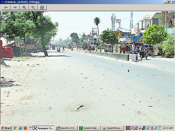Expand the quick launch overflow chevron
This screenshot has width=175, height=131.
30,128
